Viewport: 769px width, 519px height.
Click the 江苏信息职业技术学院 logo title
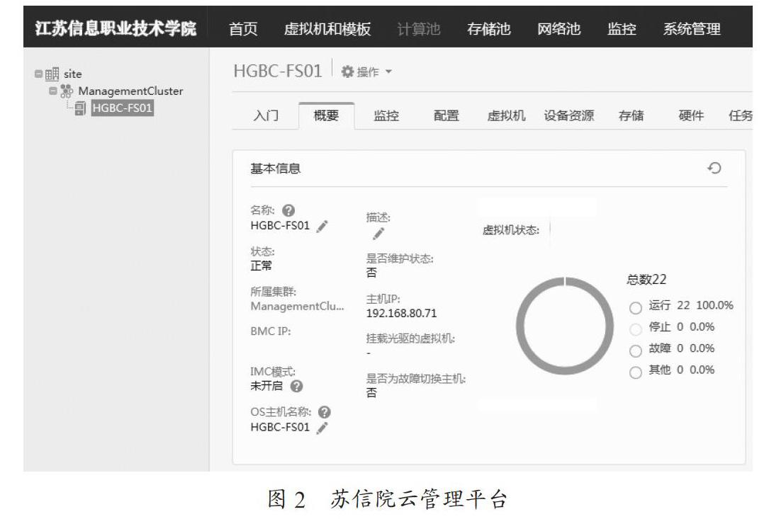(116, 28)
